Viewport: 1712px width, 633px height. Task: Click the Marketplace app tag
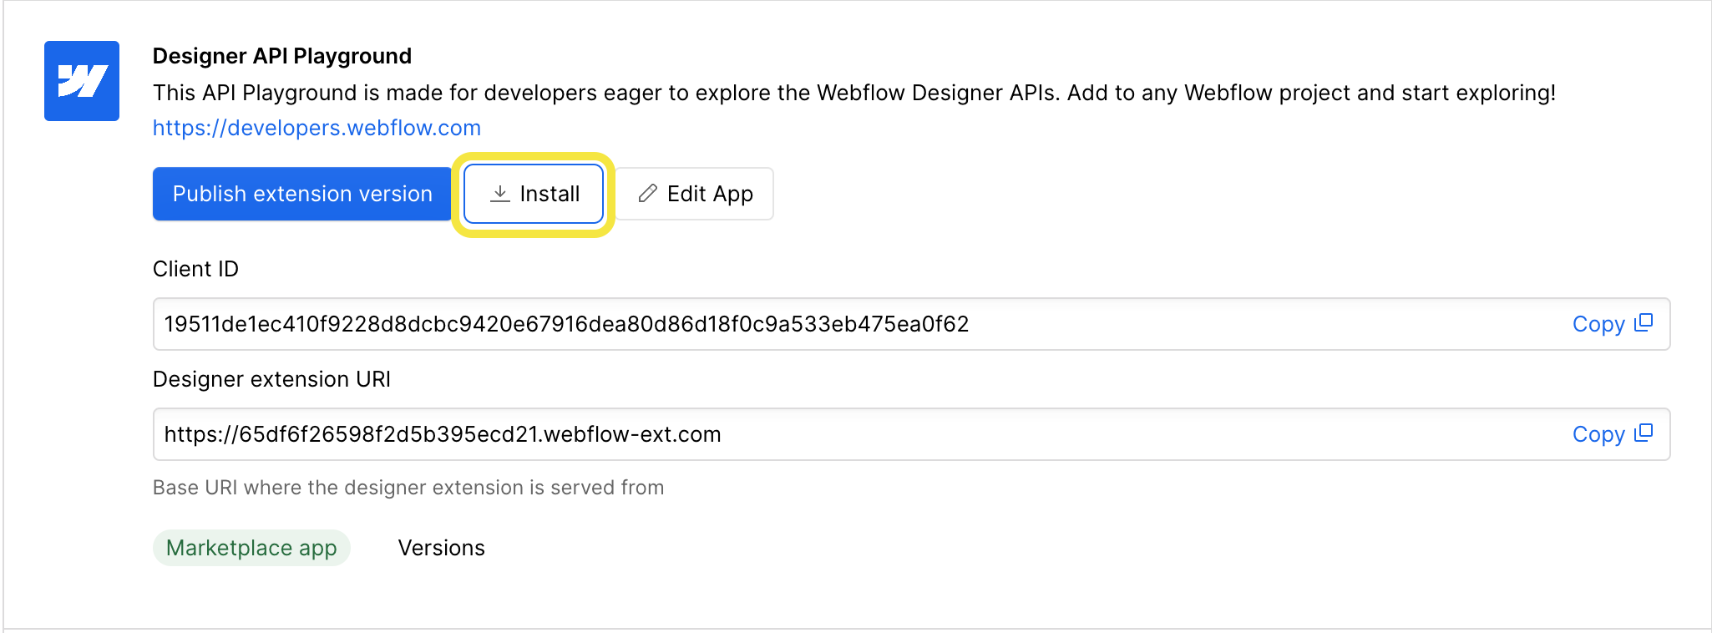pos(251,548)
